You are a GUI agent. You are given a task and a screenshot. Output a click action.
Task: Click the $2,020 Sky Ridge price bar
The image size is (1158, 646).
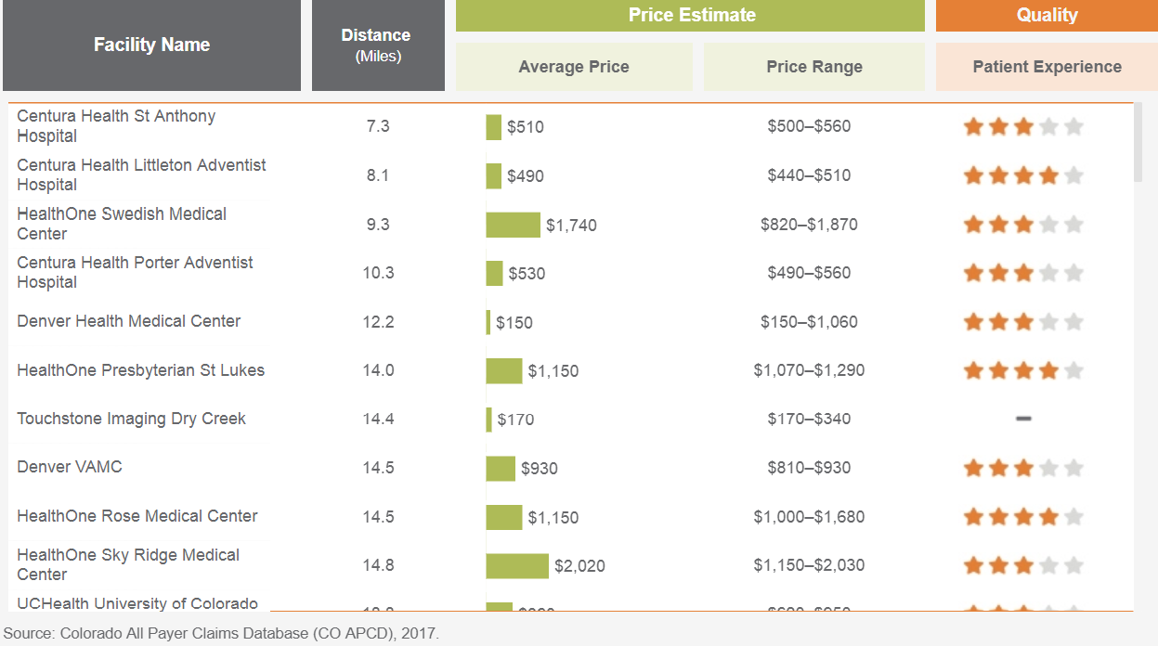(x=517, y=565)
